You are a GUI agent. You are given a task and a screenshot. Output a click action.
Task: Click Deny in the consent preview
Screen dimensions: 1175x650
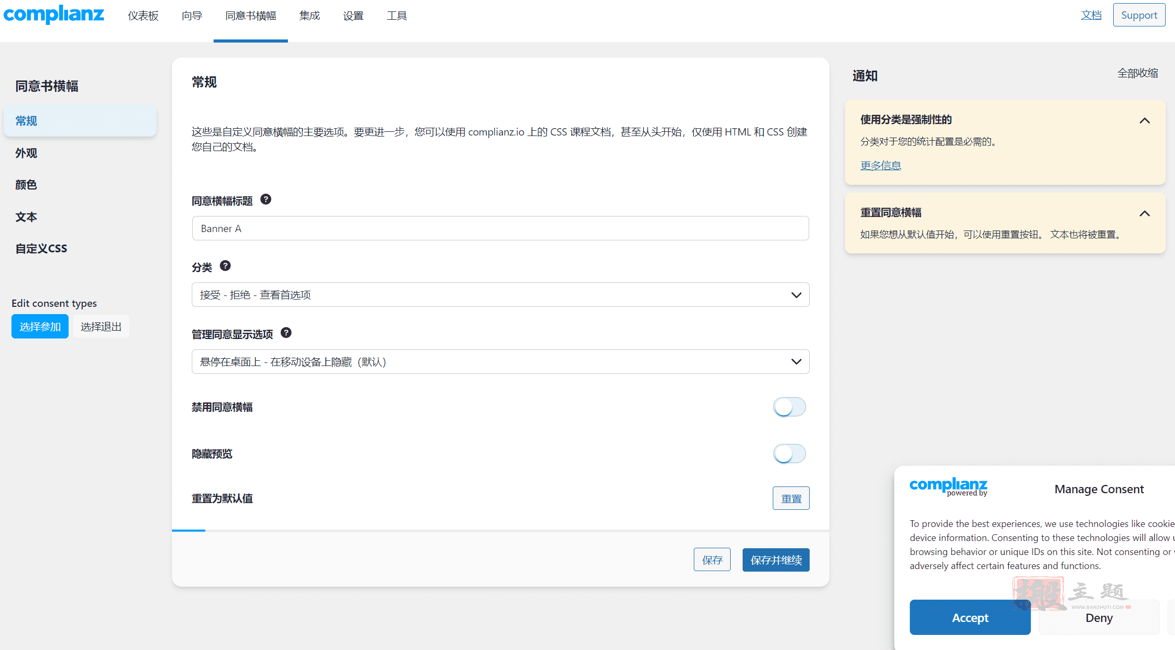point(1099,617)
